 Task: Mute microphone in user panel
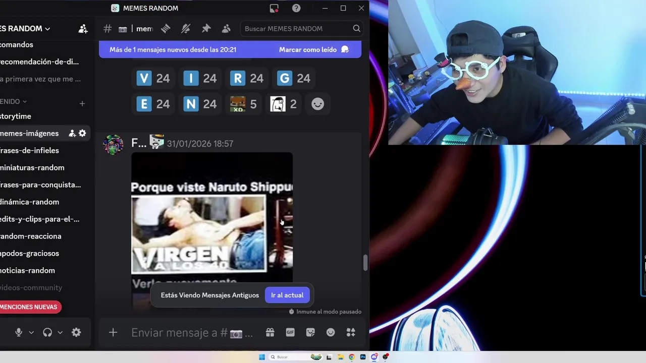click(x=19, y=333)
